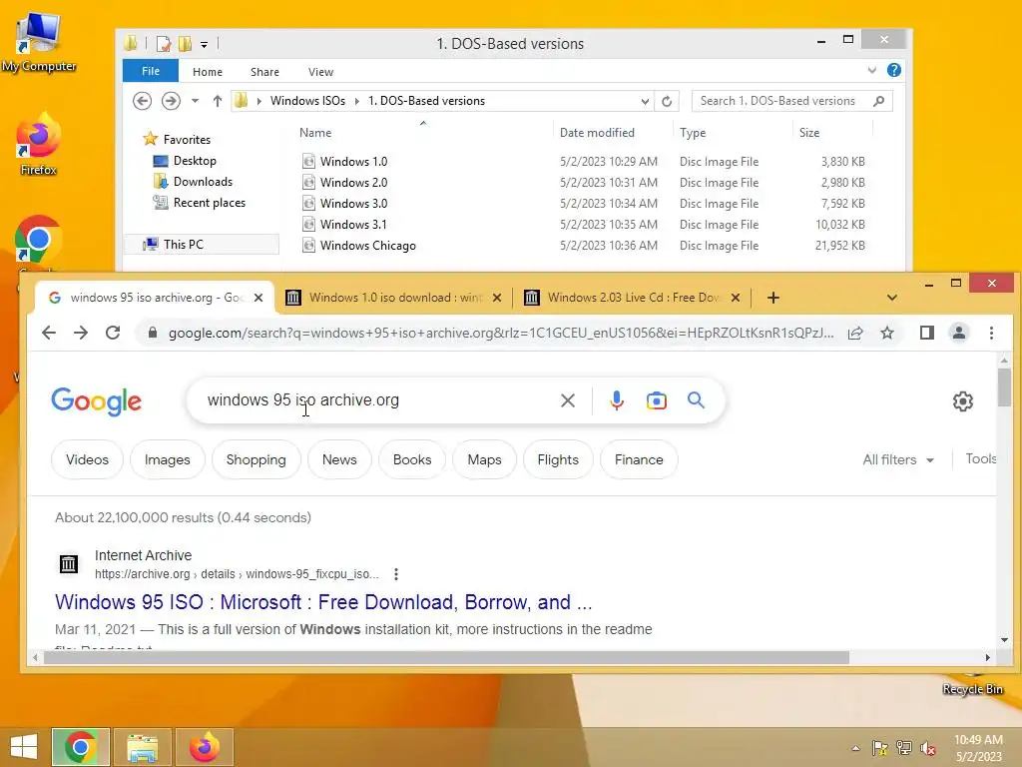Screen dimensions: 1022x767
Task: Sort by Date modified column
Action: point(597,133)
